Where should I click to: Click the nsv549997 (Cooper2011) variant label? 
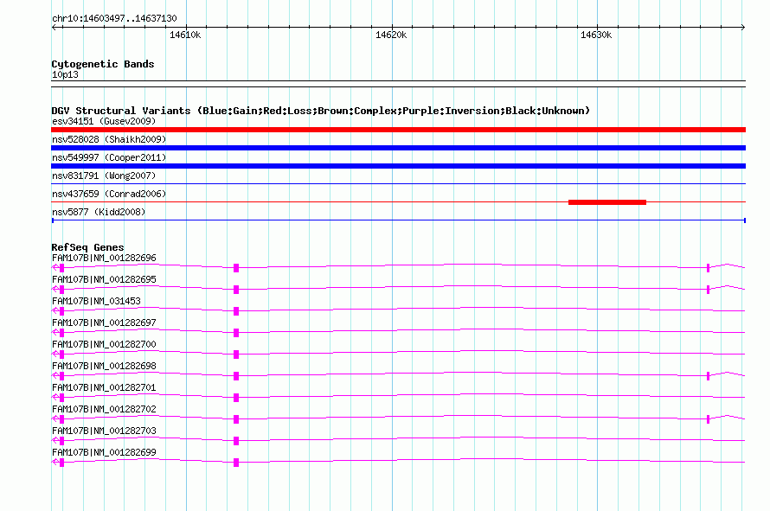[x=109, y=157]
